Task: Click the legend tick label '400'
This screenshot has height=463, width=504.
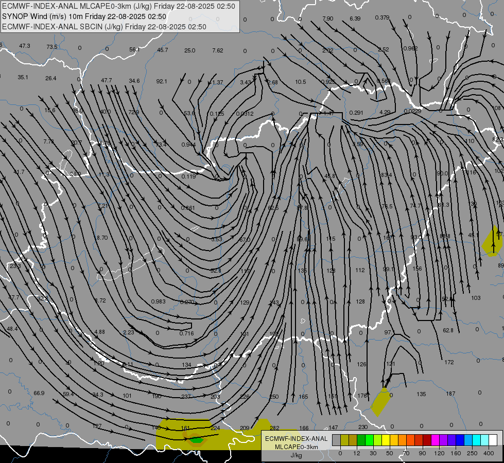Action: pyautogui.click(x=489, y=453)
